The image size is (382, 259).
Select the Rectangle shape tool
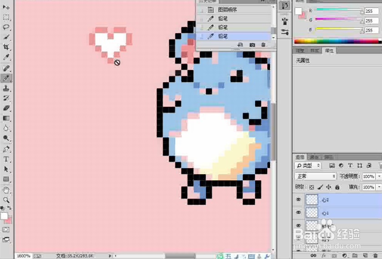tap(6, 179)
